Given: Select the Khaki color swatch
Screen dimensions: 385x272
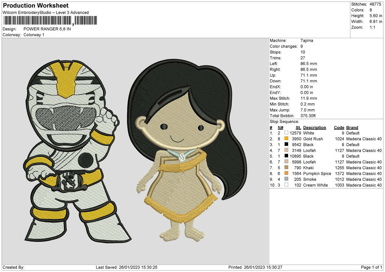Looking at the screenshot, I should 286,167.
